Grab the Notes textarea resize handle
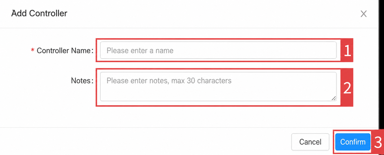 334,98
